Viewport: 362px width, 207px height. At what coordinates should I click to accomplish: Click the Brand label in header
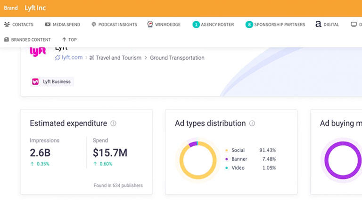coord(11,8)
